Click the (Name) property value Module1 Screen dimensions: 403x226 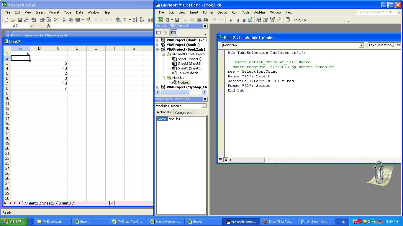click(187, 119)
